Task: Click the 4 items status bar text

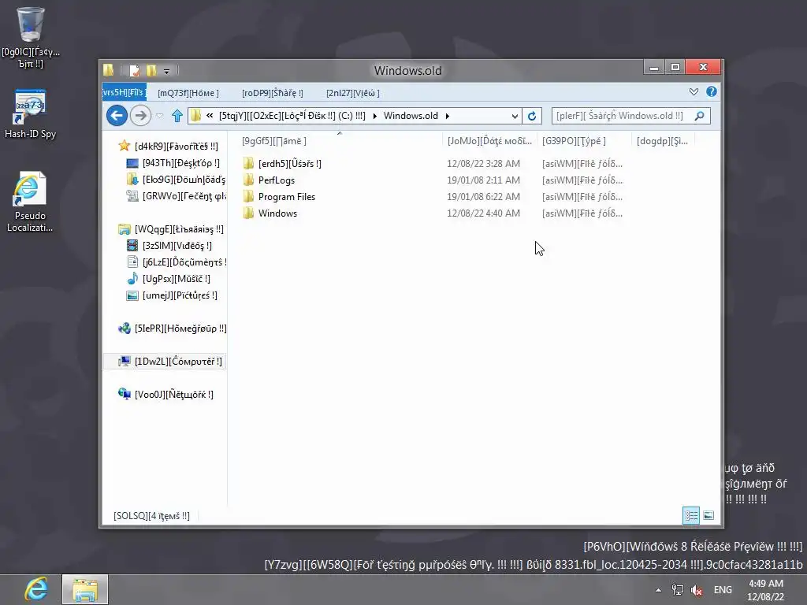Action: tap(151, 515)
